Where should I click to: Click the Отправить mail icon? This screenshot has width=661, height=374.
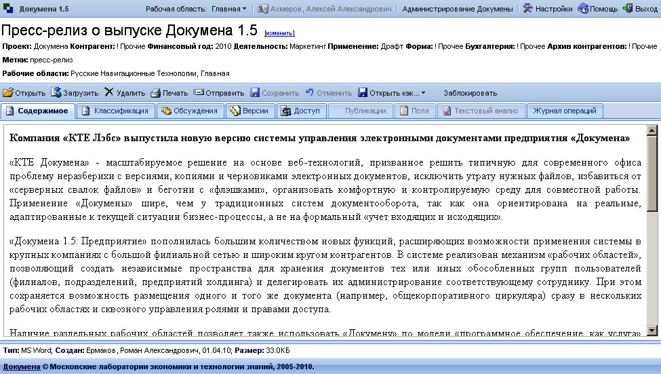coord(199,92)
